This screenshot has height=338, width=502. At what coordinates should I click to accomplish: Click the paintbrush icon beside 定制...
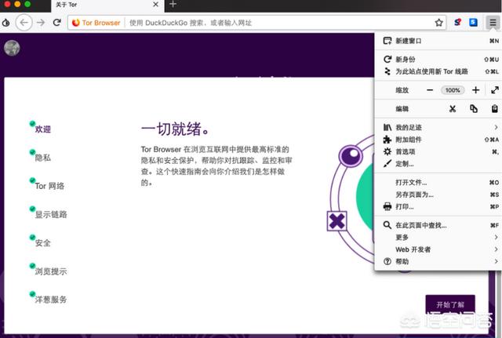click(x=387, y=164)
